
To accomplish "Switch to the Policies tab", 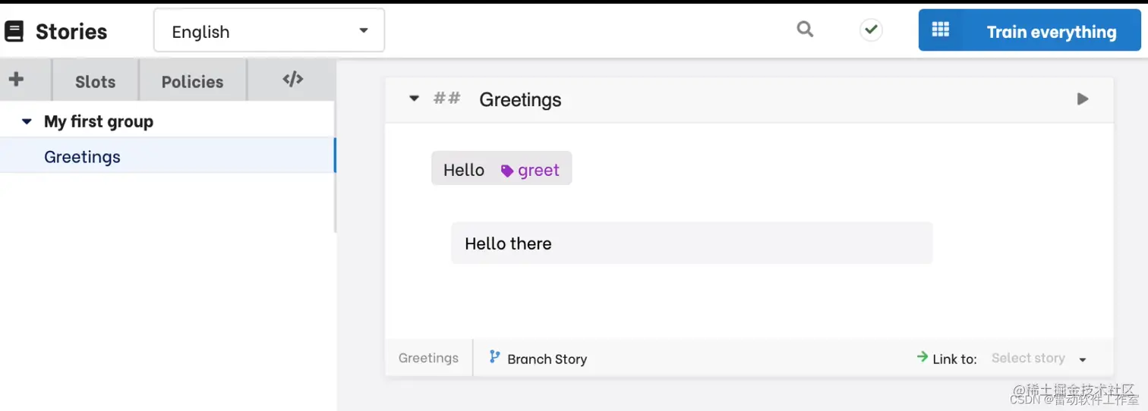I will pyautogui.click(x=192, y=81).
